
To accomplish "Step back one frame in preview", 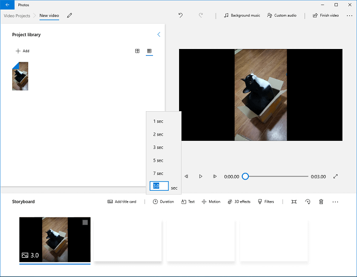I will tap(186, 177).
